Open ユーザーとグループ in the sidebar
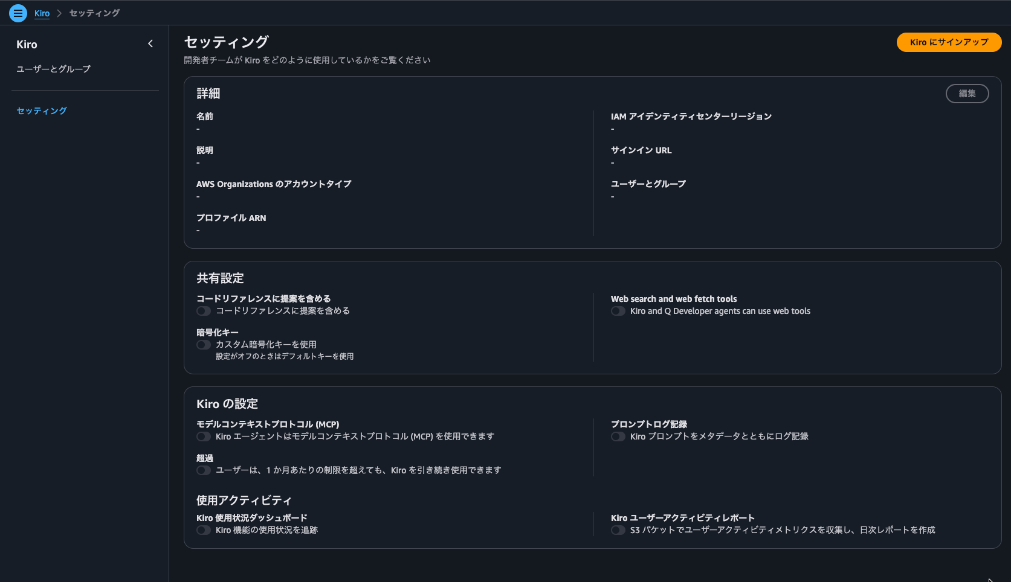This screenshot has width=1011, height=582. (53, 69)
